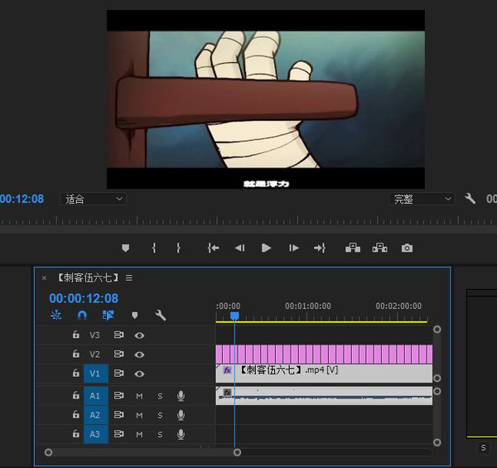This screenshot has width=497, height=468.
Task: Toggle A2 track targeting
Action: click(96, 415)
